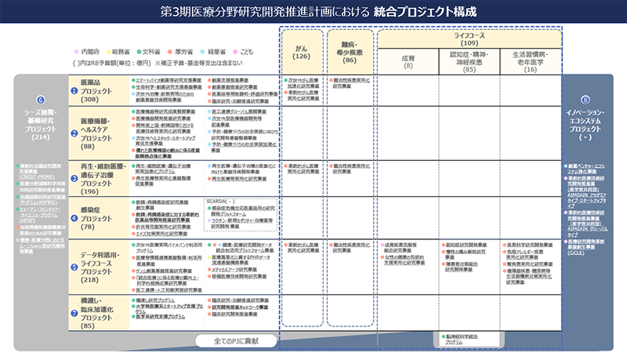Open 難治性疾患実用化研究事業 in データ利活用 row
This screenshot has height=353, width=627.
click(351, 247)
